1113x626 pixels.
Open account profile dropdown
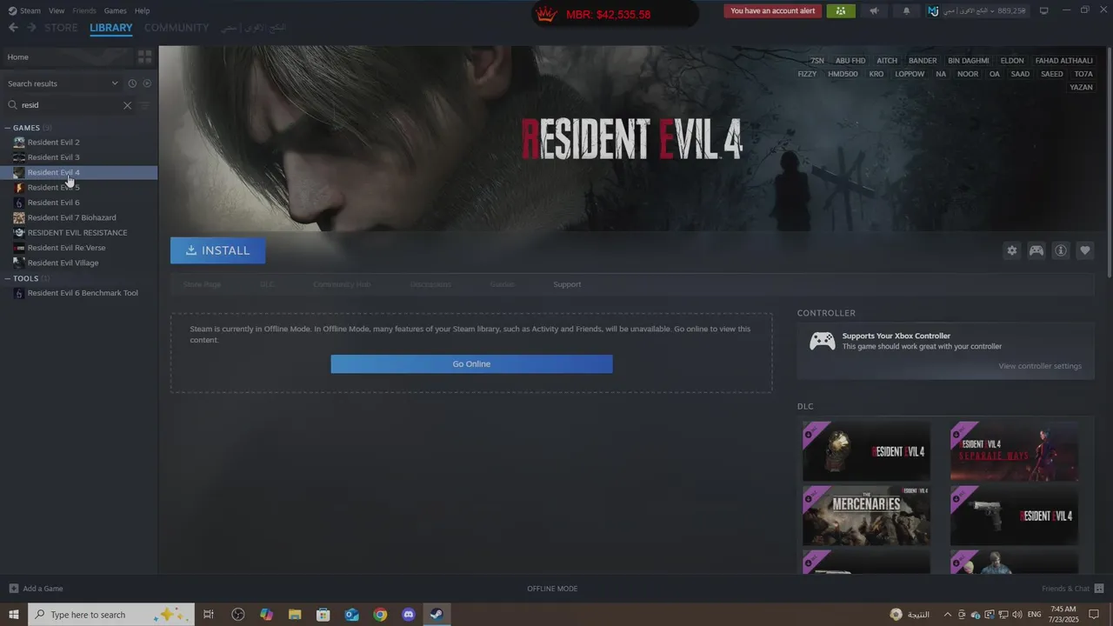(976, 11)
